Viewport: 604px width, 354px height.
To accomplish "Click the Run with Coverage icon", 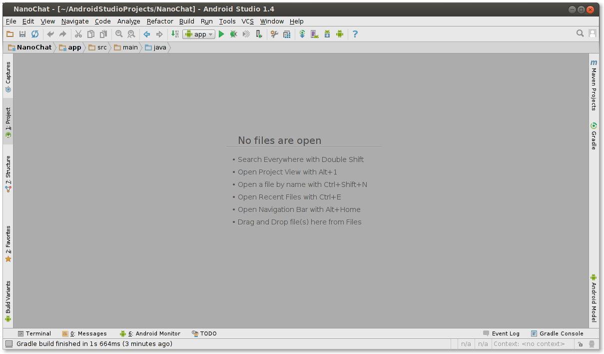I will point(246,34).
